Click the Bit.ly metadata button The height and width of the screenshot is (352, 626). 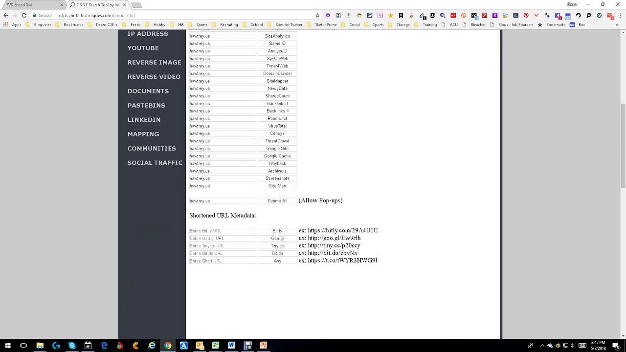(277, 231)
